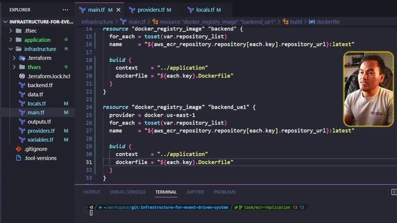Click the Terraform icon beside outputs.tf
The height and width of the screenshot is (223, 397).
pyautogui.click(x=22, y=121)
